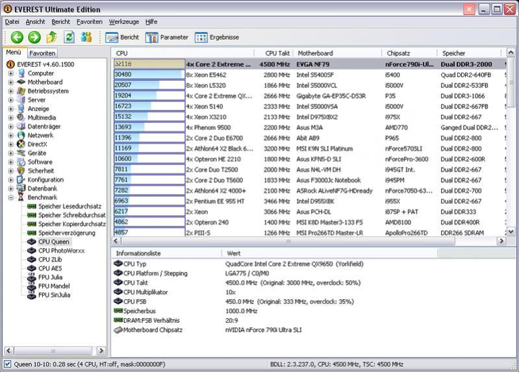Expand the Netzwerk tree node
The height and width of the screenshot is (372, 519).
click(x=11, y=136)
